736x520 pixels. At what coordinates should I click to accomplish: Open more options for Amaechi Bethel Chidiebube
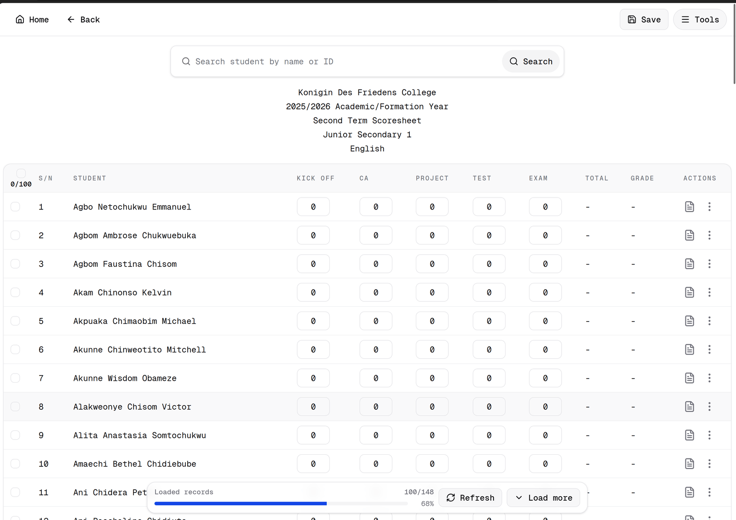click(709, 463)
